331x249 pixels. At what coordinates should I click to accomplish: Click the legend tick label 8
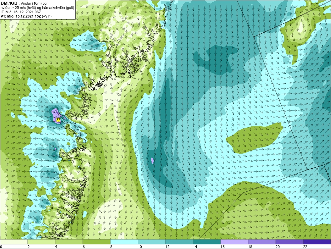(112, 247)
